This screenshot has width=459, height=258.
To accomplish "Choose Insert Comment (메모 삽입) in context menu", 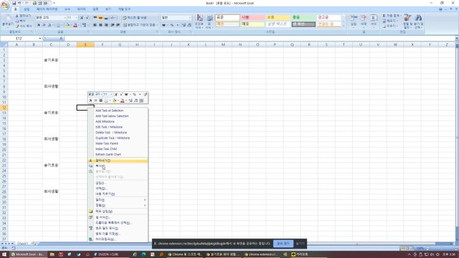I will point(117,211).
